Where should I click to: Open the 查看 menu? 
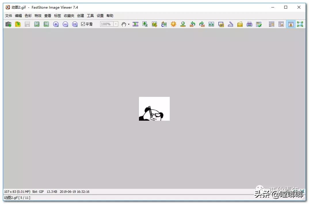pyautogui.click(x=48, y=16)
